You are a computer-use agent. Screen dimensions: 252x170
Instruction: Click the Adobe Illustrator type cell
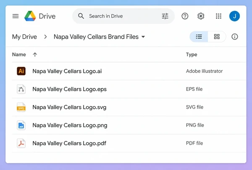tap(204, 71)
